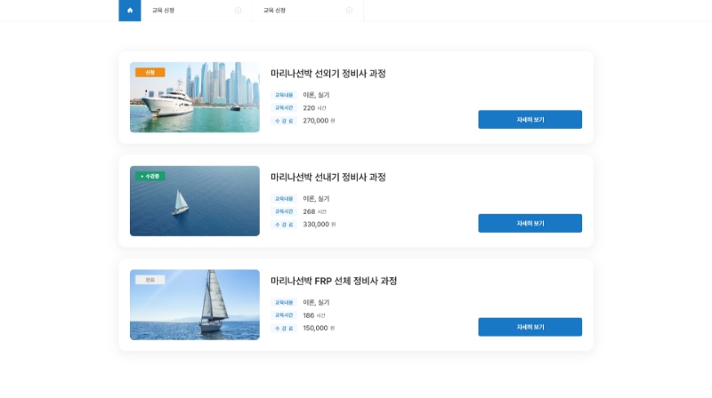Click the orange 신청 status badge
712x398 pixels.
point(150,73)
